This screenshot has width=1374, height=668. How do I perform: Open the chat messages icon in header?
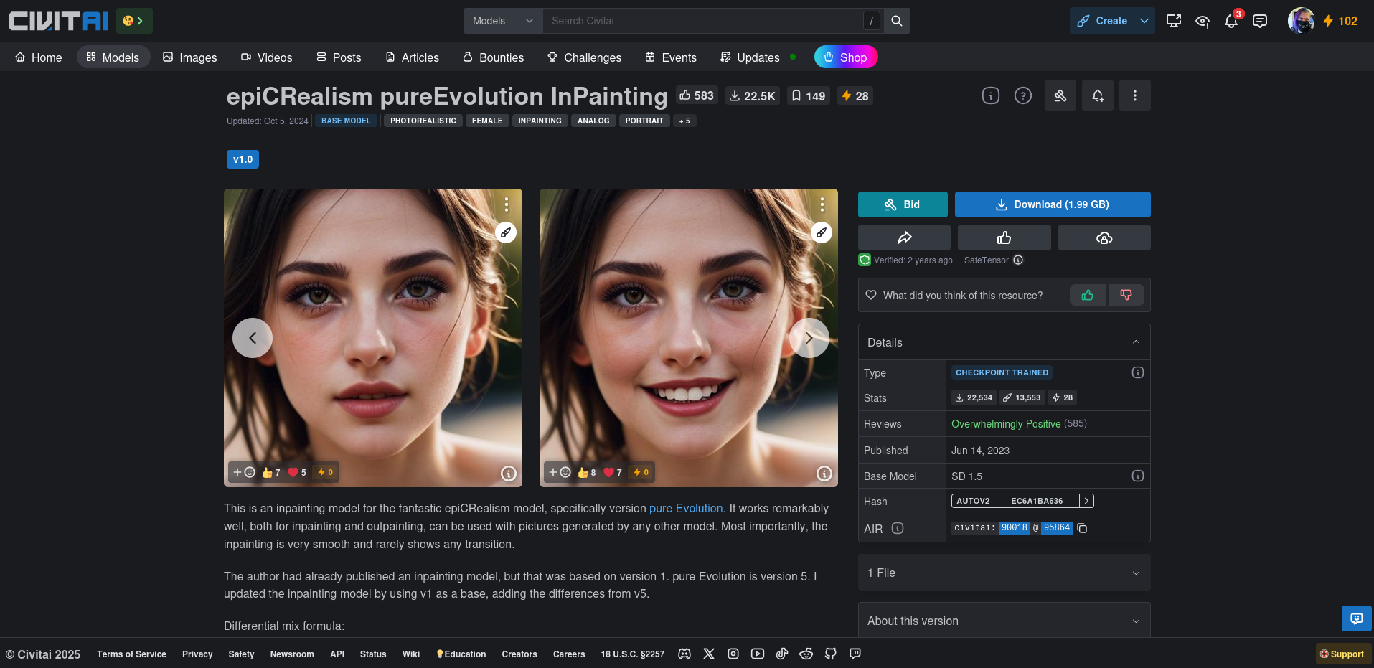[x=1260, y=21]
